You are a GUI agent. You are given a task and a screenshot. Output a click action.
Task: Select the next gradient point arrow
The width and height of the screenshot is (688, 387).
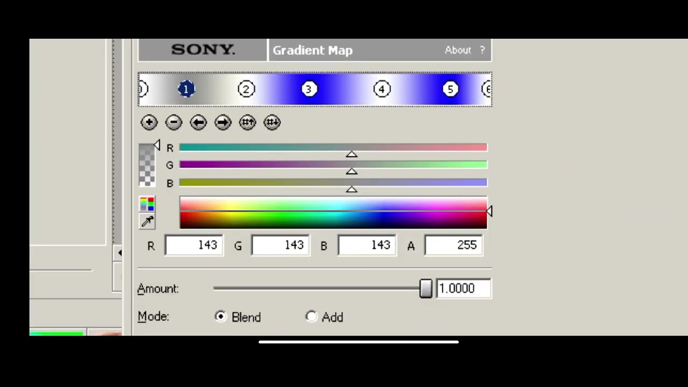(223, 123)
